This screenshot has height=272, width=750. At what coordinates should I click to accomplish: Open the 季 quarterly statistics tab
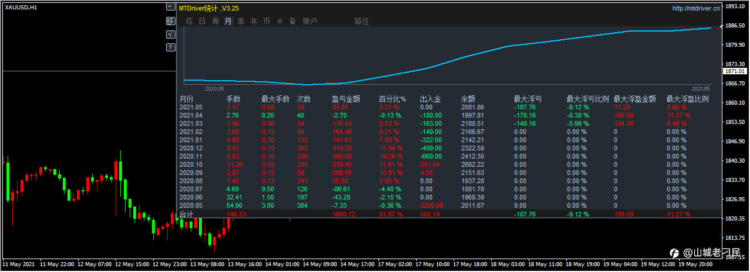(241, 21)
